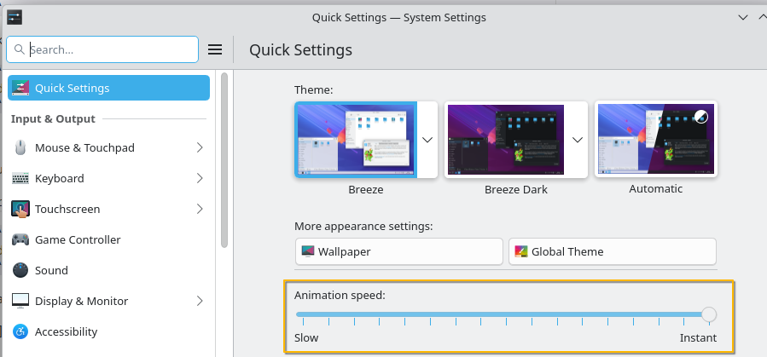Click the Touchscreen icon in sidebar
Screen dimensions: 767x357
20,210
